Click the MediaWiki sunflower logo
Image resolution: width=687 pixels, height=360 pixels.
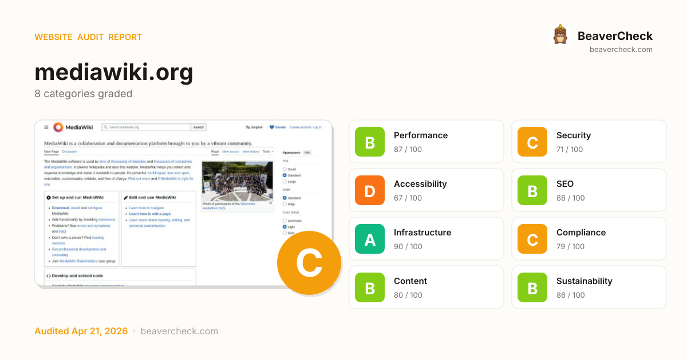pyautogui.click(x=58, y=127)
